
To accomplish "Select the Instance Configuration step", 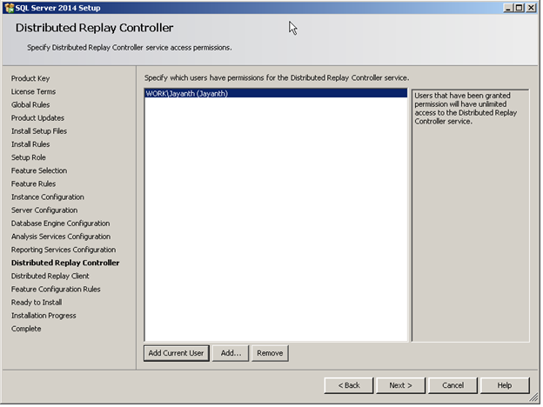I will (48, 197).
